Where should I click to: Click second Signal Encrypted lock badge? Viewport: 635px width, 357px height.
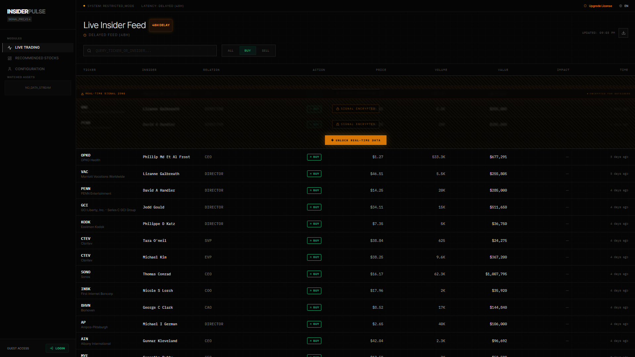point(355,124)
